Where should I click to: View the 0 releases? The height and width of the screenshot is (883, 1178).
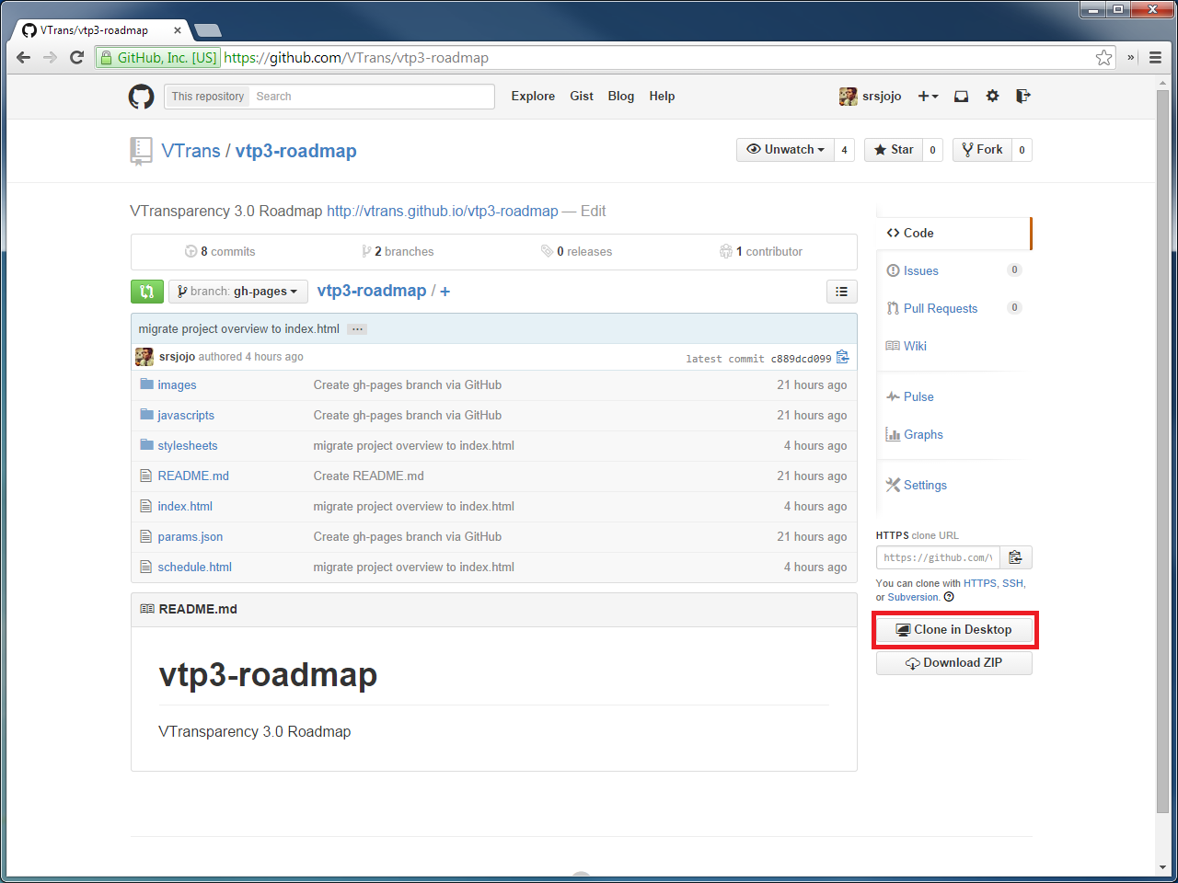tap(576, 251)
